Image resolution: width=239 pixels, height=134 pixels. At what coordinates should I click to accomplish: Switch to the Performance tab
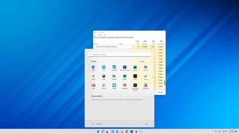(103, 37)
